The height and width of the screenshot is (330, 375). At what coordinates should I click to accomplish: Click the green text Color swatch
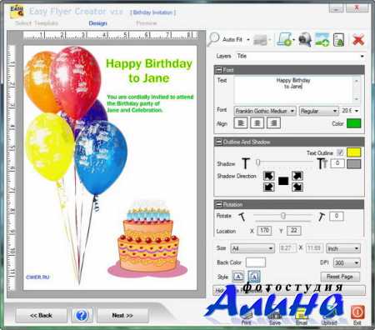pos(354,123)
